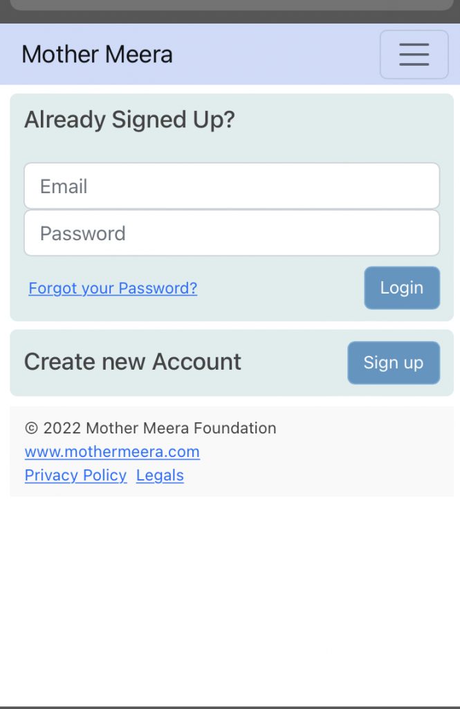This screenshot has width=460, height=709.
Task: Focus the Password input field
Action: click(x=232, y=233)
